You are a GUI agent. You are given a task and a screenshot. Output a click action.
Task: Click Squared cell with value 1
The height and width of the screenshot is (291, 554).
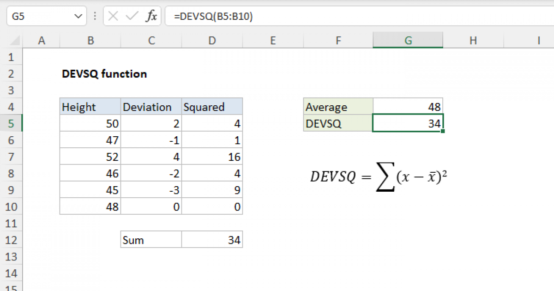212,140
